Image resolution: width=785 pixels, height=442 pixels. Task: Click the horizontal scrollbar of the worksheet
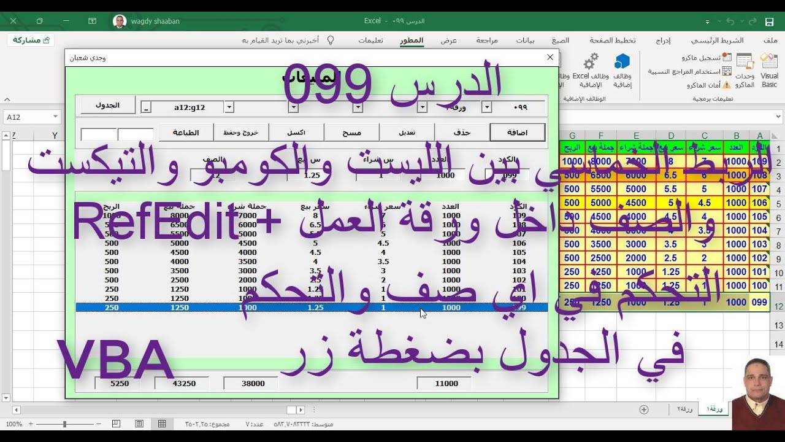point(158,409)
